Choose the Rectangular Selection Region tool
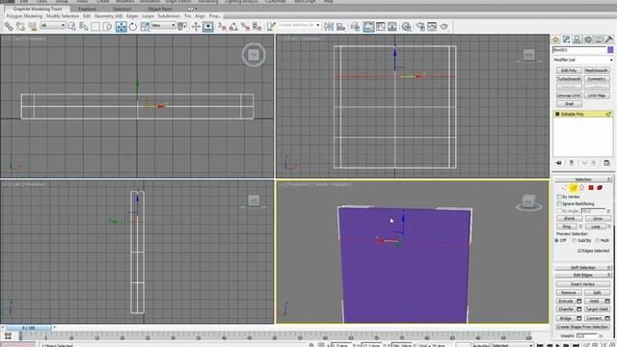This screenshot has width=617, height=347. click(x=95, y=26)
